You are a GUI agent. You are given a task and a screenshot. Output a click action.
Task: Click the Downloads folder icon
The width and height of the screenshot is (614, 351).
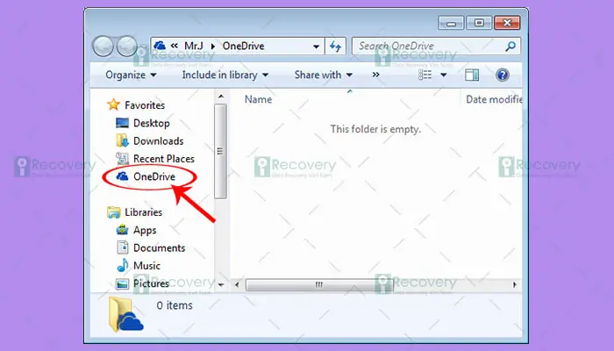click(122, 140)
